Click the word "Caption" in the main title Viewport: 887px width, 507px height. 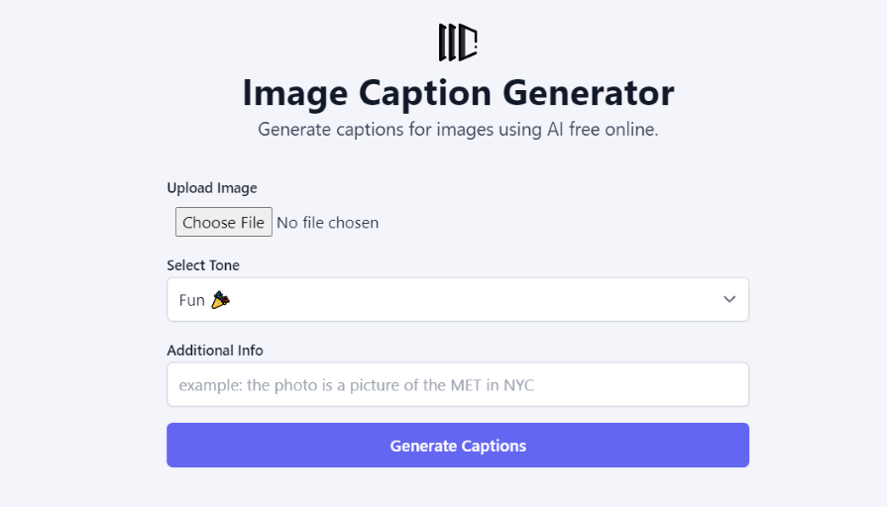424,93
